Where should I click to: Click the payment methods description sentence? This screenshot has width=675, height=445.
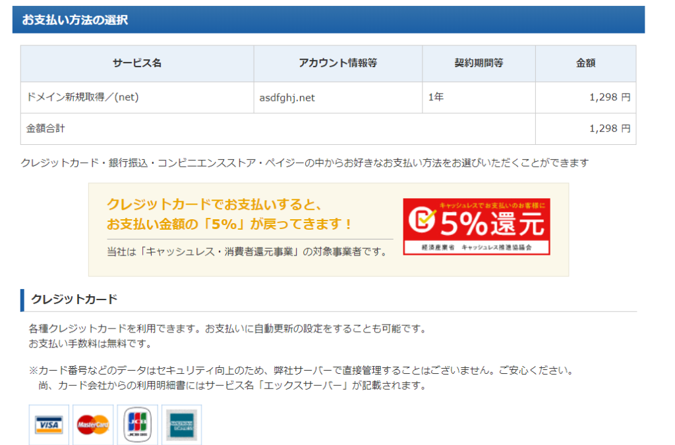[305, 163]
